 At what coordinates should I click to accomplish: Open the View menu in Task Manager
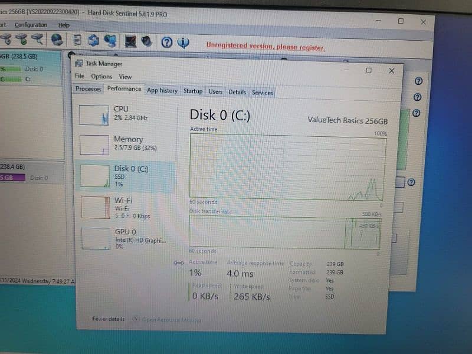point(125,77)
